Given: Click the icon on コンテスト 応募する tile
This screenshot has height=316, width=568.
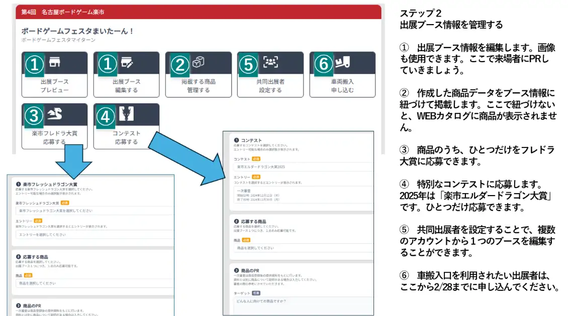Looking at the screenshot, I should click(126, 114).
